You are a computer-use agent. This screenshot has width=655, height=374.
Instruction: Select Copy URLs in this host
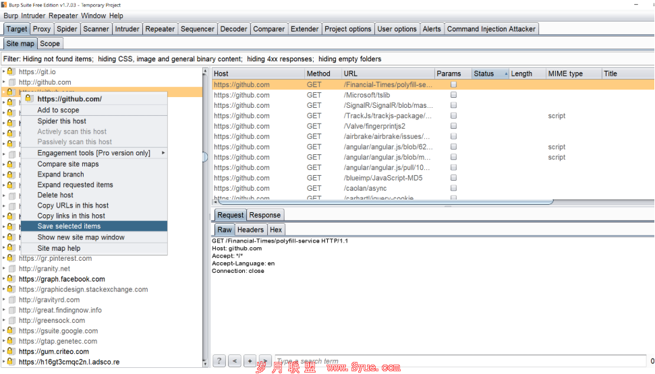94,206
